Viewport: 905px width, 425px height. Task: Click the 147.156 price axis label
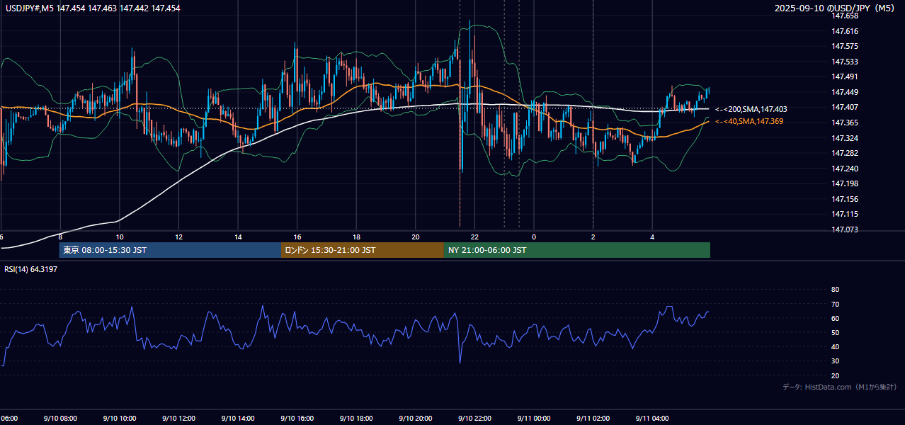(x=846, y=199)
